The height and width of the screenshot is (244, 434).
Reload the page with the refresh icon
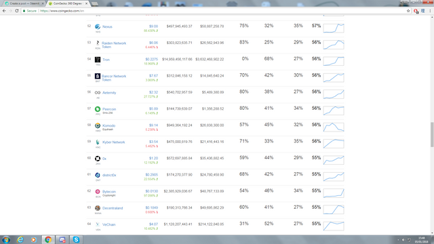click(16, 11)
